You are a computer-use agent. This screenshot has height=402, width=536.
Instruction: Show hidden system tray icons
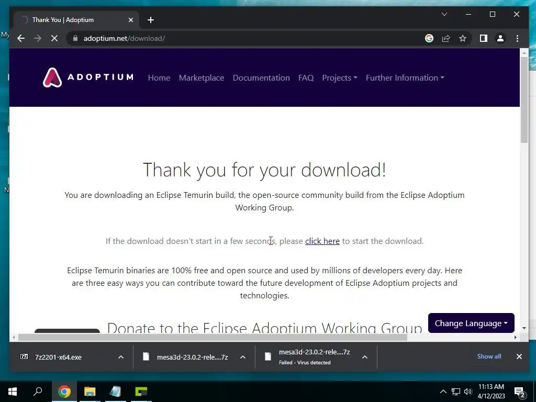pos(443,392)
